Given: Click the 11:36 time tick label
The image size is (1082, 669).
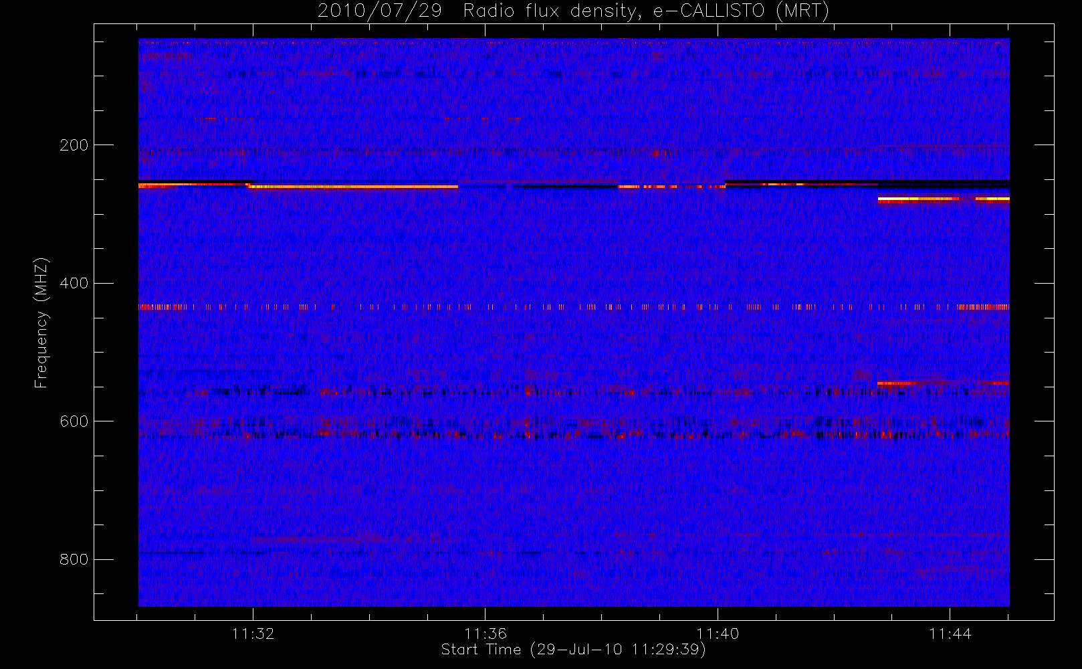Looking at the screenshot, I should tap(485, 634).
